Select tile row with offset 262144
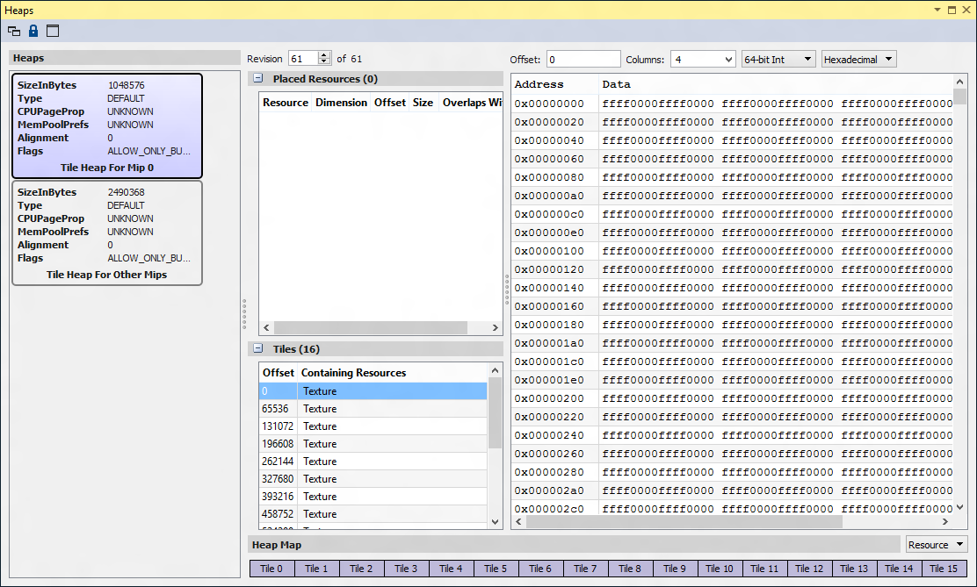The width and height of the screenshot is (977, 587). [373, 462]
